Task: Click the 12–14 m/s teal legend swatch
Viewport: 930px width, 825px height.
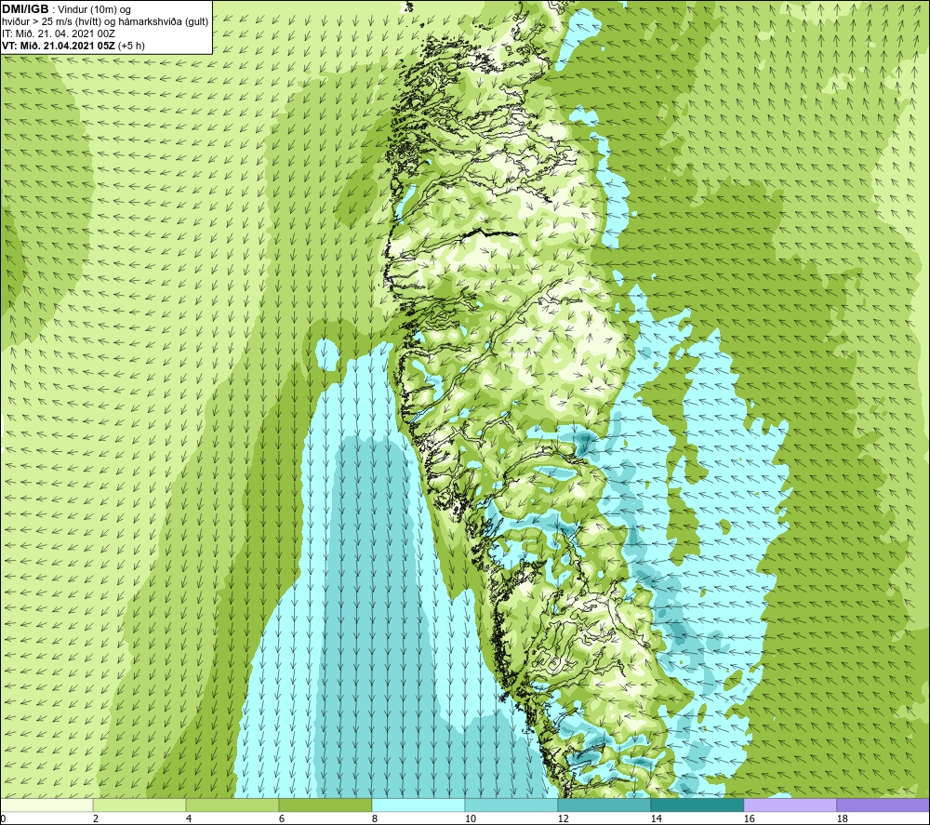Action: (x=604, y=805)
